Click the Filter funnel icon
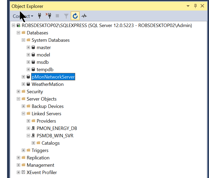The height and width of the screenshot is (178, 209). pyautogui.click(x=66, y=16)
